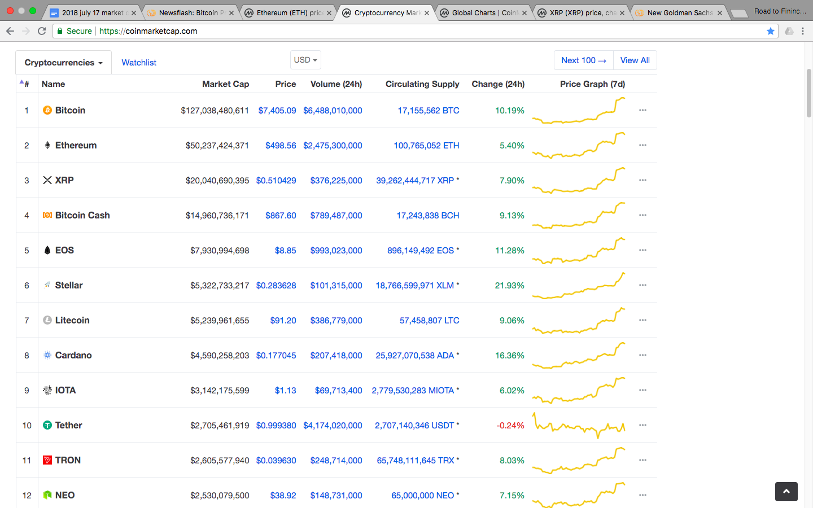The width and height of the screenshot is (813, 508).
Task: Open the Stellar row options ellipsis
Action: (642, 285)
